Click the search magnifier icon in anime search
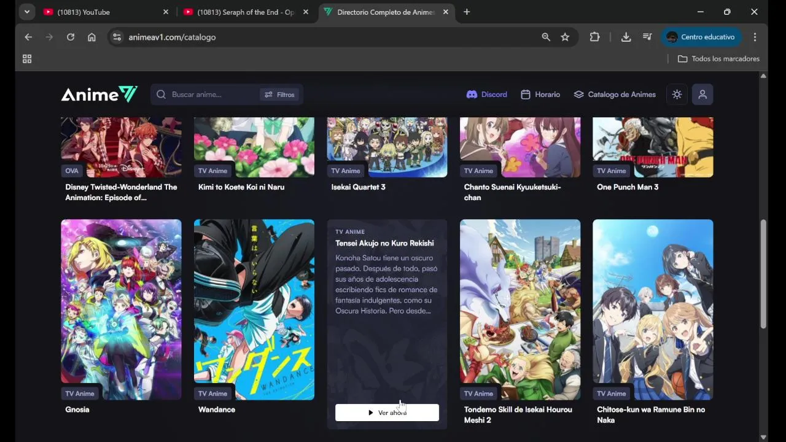The height and width of the screenshot is (442, 786). click(161, 95)
